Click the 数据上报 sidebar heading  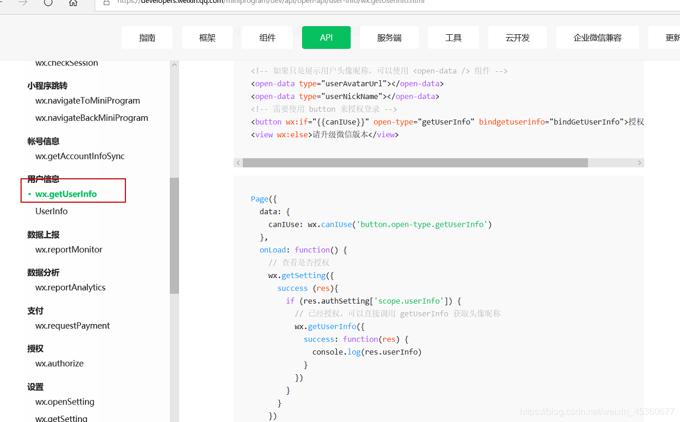(43, 235)
